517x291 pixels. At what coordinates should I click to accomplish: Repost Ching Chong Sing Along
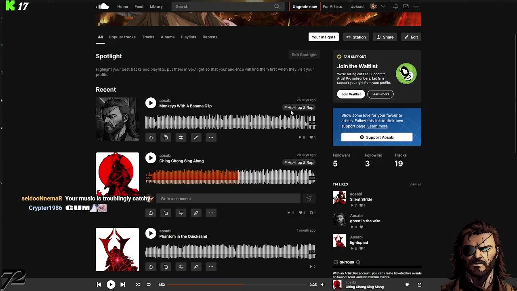(181, 213)
